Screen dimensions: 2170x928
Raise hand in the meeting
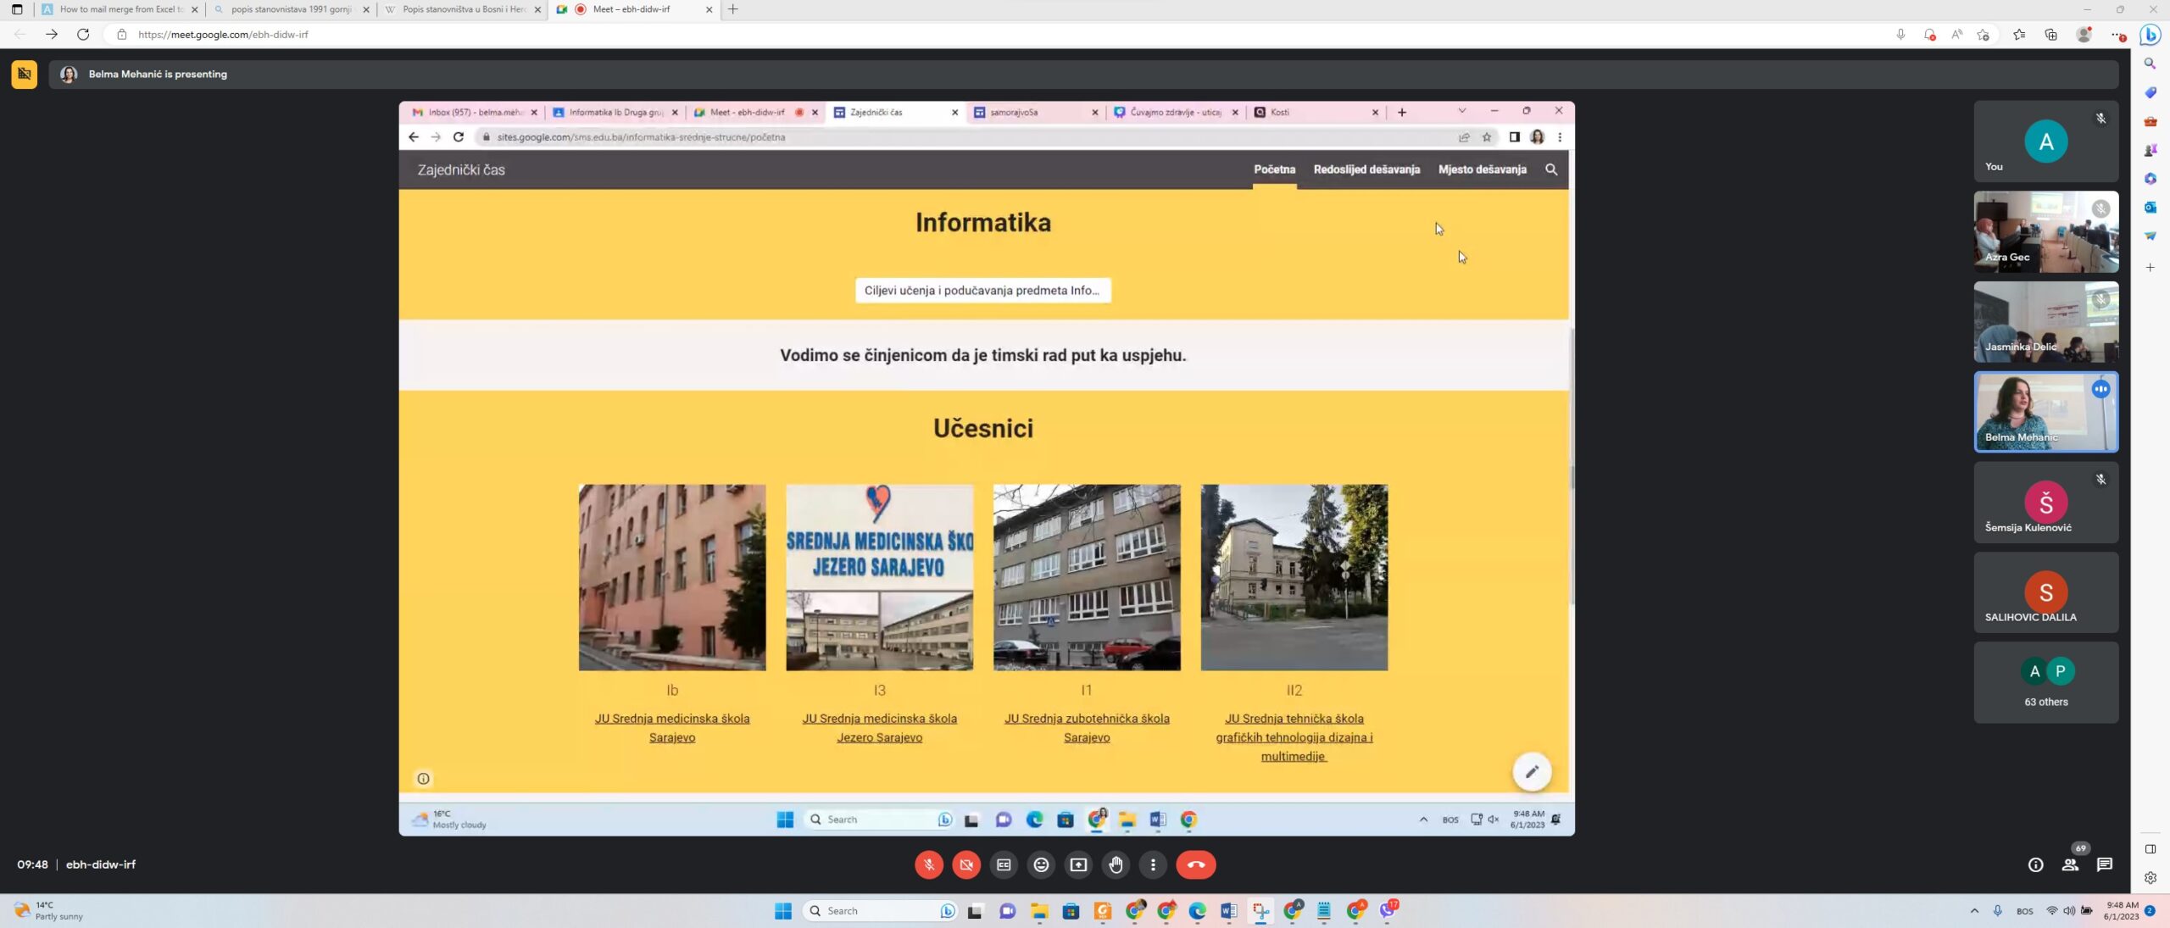(1116, 864)
